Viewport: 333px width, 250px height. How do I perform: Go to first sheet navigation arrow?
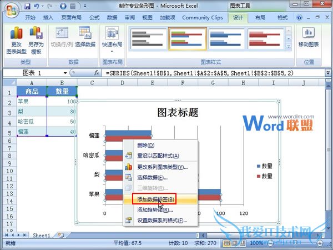[6, 235]
